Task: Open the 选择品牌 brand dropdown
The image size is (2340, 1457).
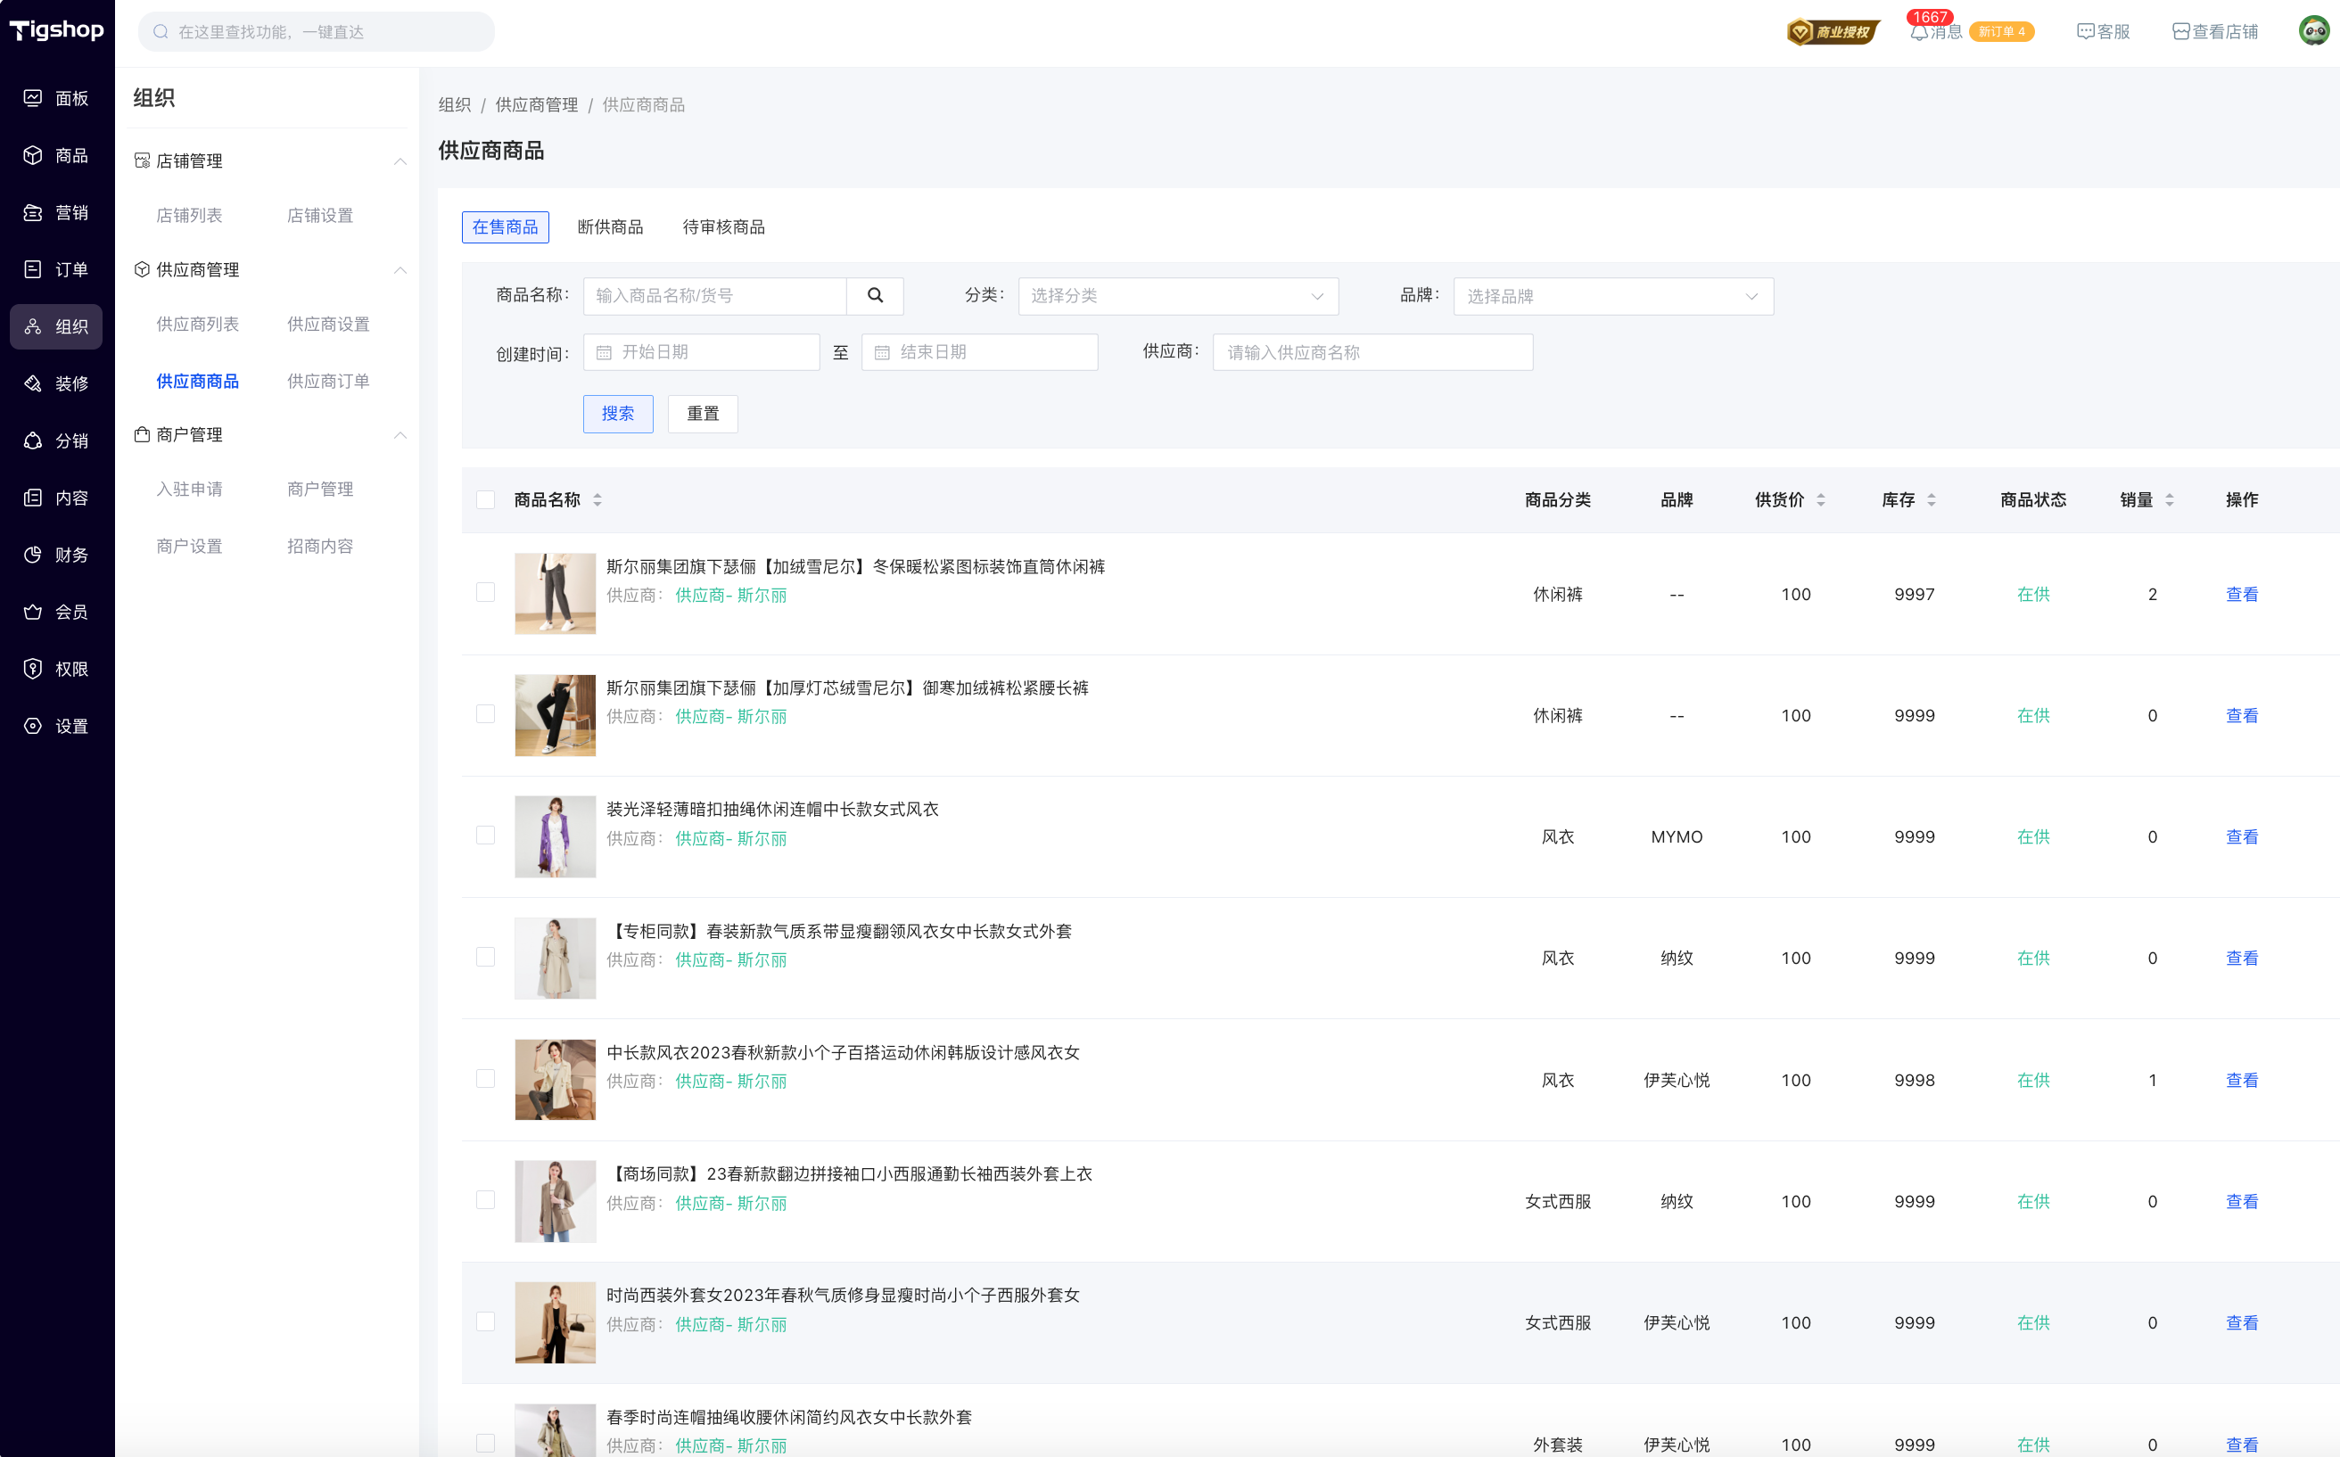Action: click(1612, 297)
